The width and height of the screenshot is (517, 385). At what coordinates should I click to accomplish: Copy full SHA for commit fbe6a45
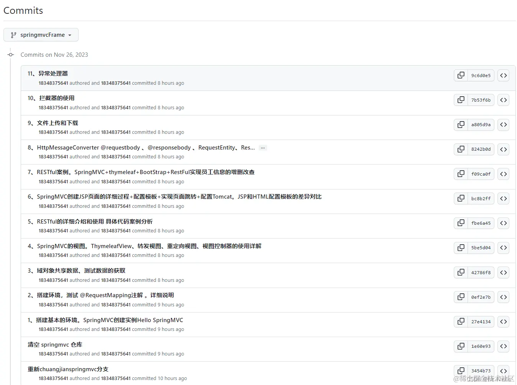[461, 223]
